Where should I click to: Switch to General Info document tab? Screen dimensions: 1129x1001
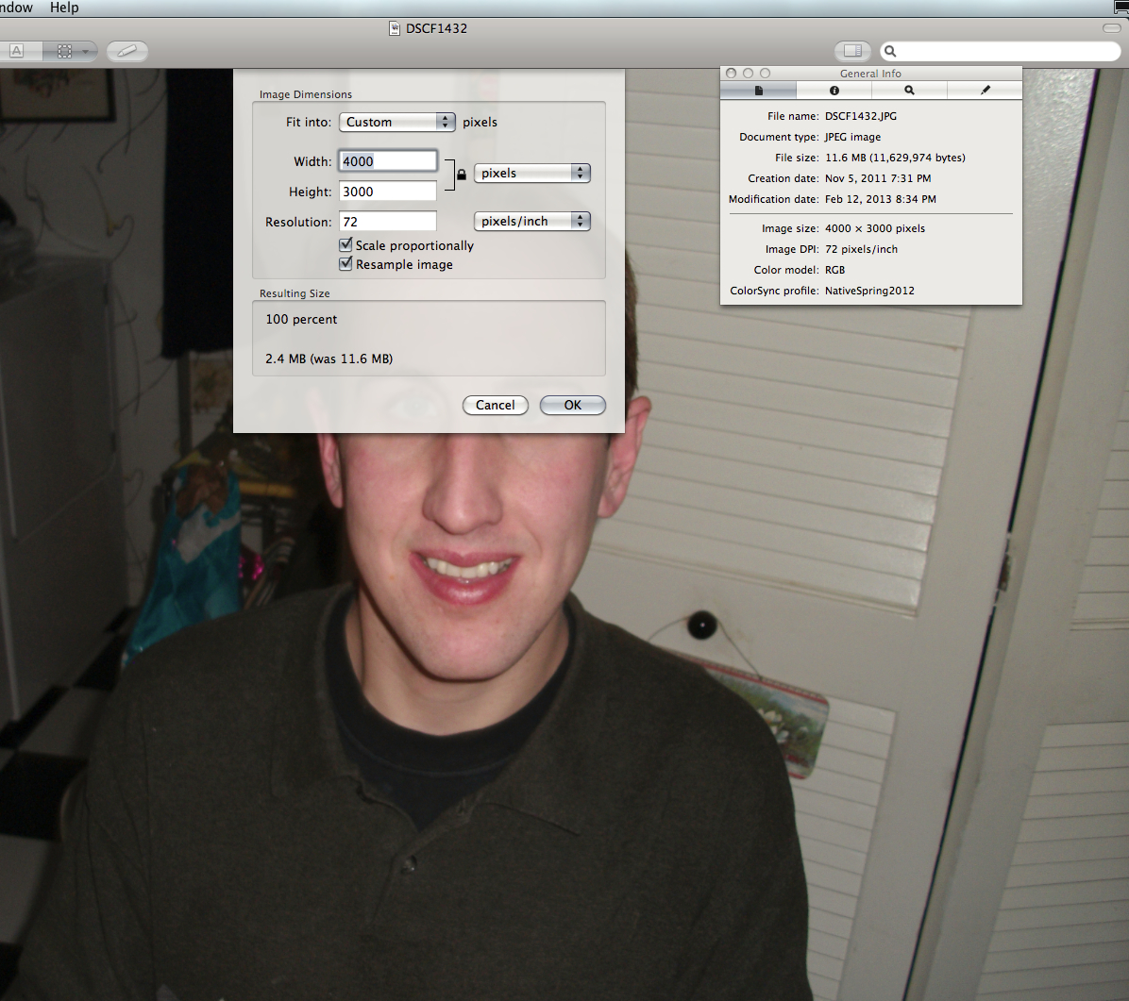[758, 90]
